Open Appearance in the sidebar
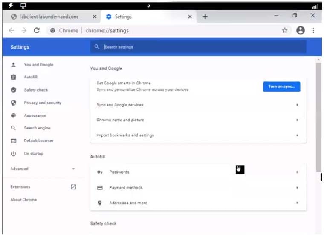 pyautogui.click(x=35, y=115)
